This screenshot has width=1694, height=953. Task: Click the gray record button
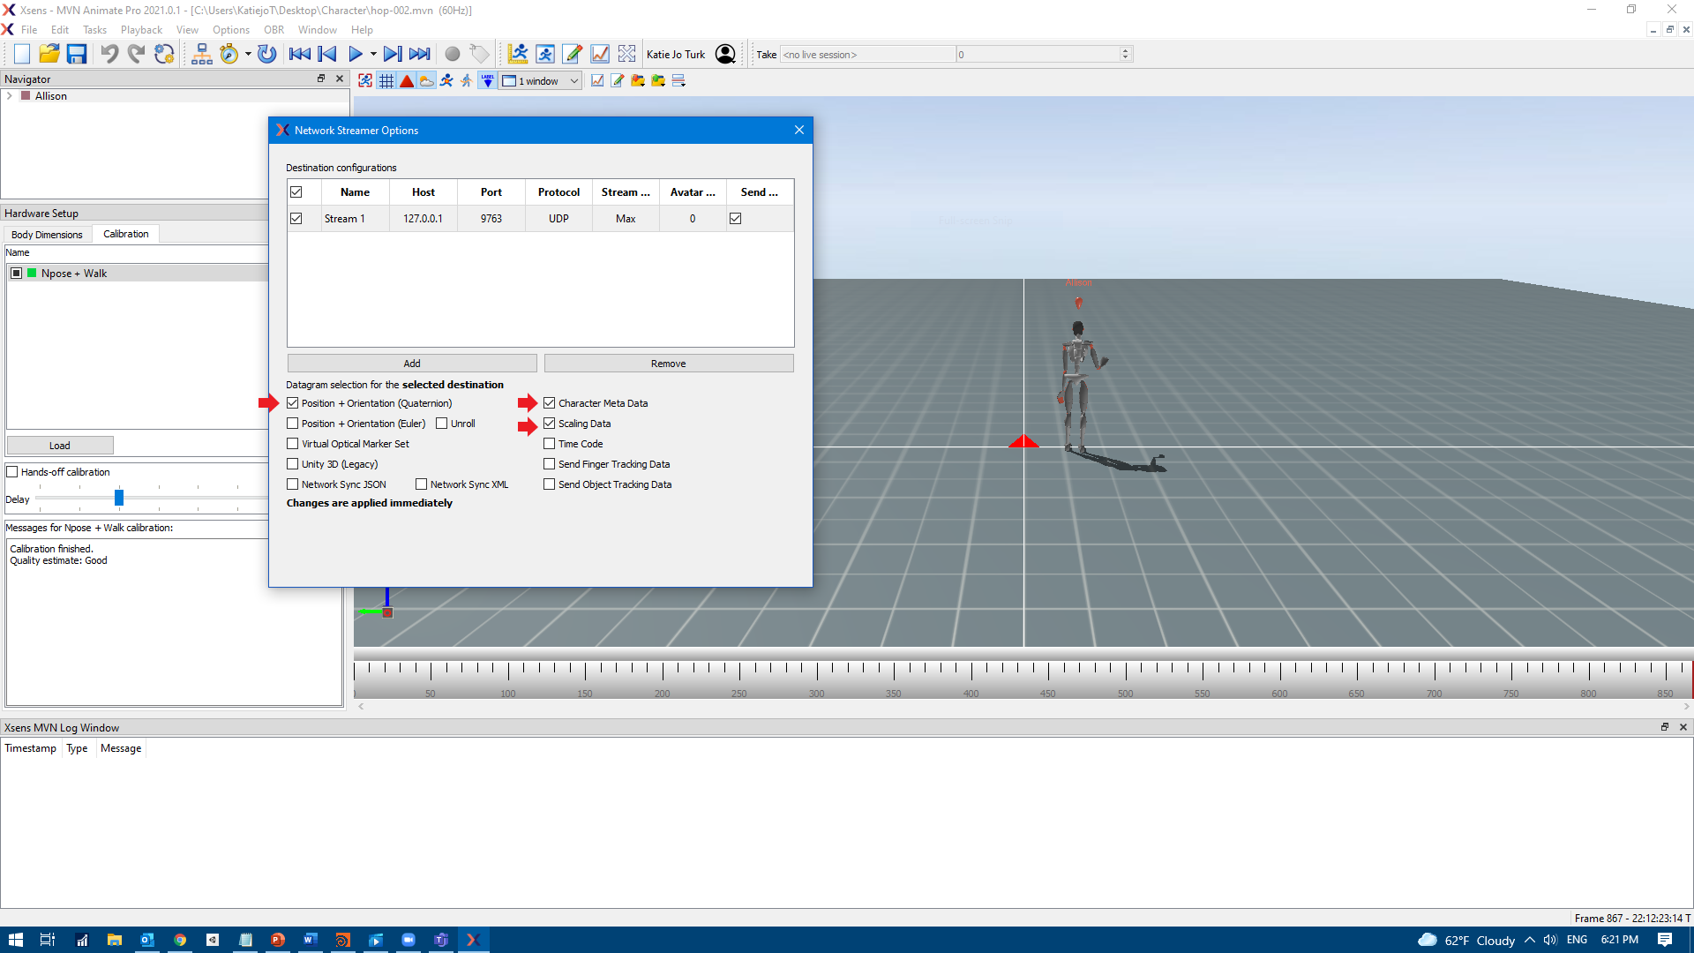[x=453, y=54]
